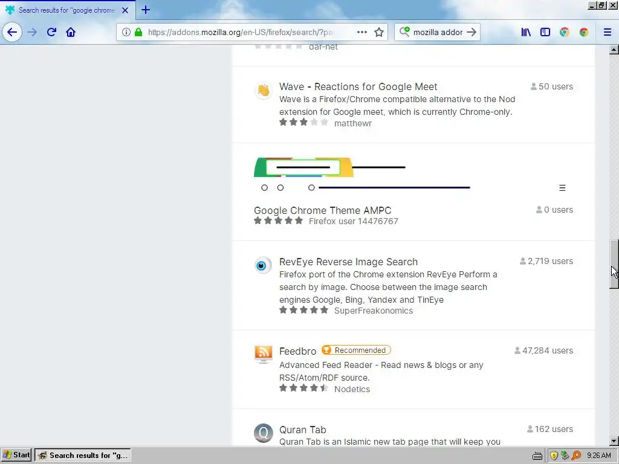619x464 pixels.
Task: Click the 47,284 users count
Action: [x=543, y=350]
